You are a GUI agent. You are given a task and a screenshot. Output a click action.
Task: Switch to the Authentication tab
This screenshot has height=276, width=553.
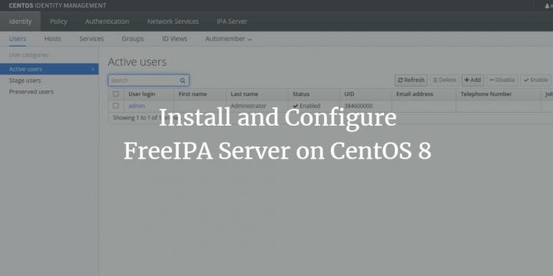(107, 21)
